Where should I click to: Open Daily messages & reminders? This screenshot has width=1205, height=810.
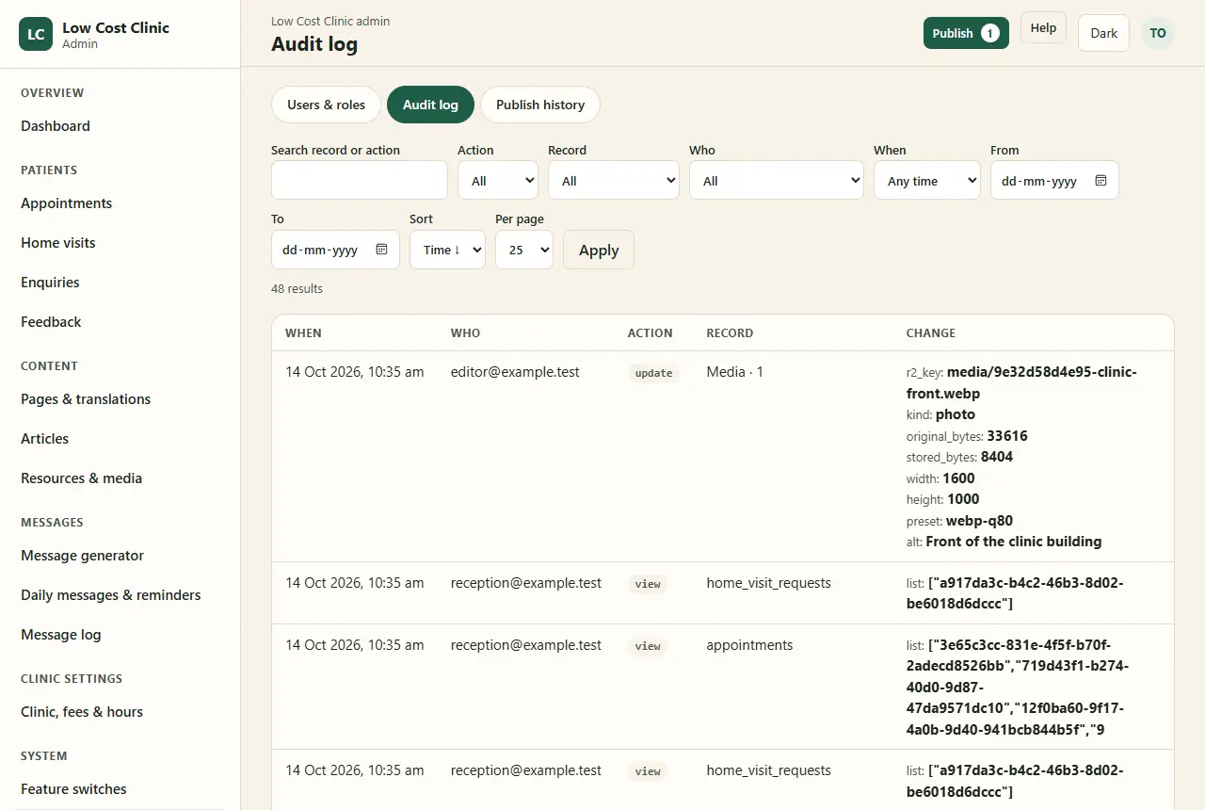[x=120, y=595]
